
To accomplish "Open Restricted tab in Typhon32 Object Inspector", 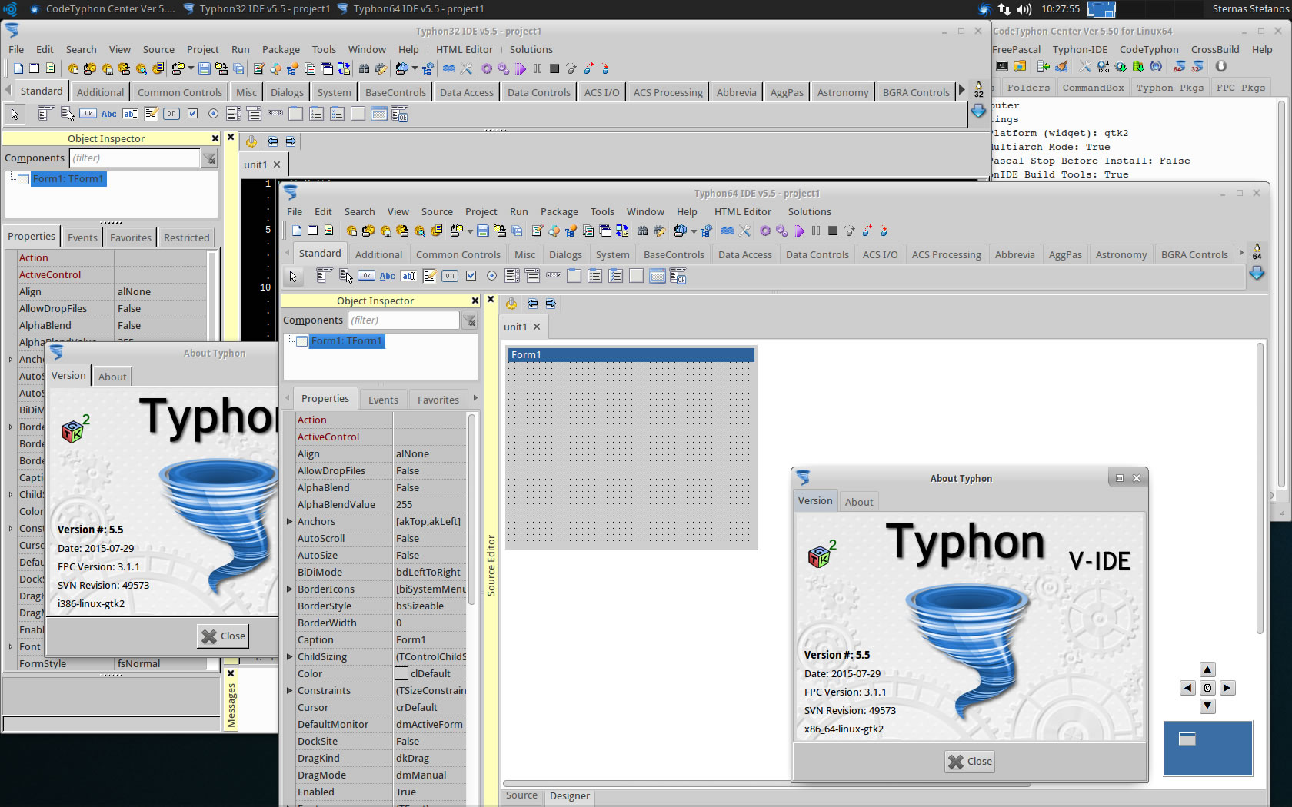I will coord(186,237).
